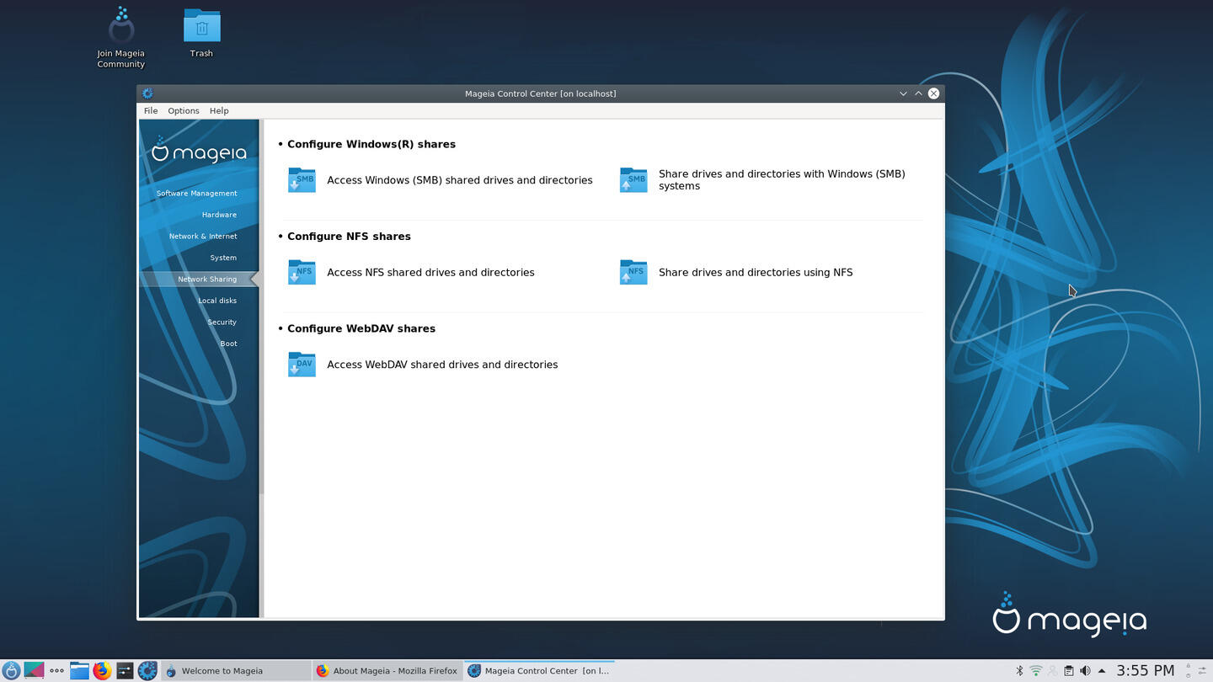
Task: Switch to Welcome to Mageia window
Action: 236,671
